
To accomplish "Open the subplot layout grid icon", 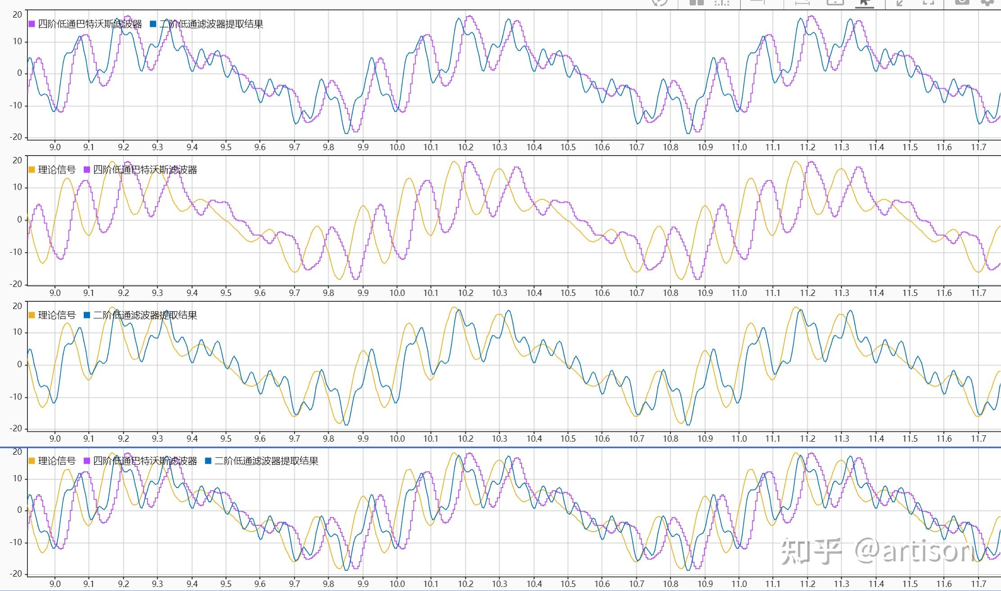I will (696, 2).
